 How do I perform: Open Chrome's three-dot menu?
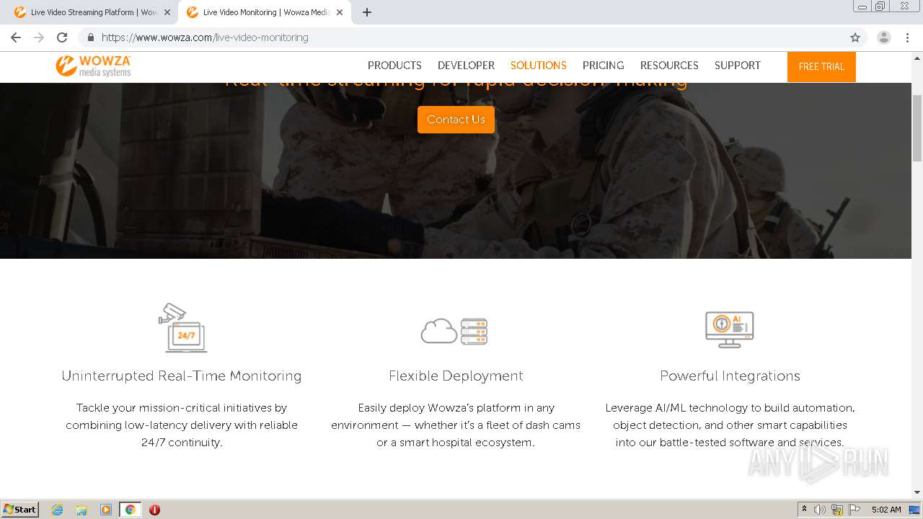907,37
